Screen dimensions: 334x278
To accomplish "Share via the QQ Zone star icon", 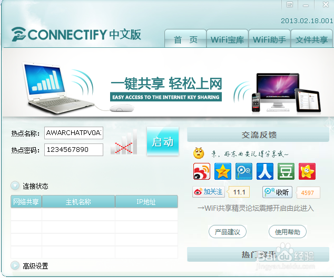I will [223, 171].
